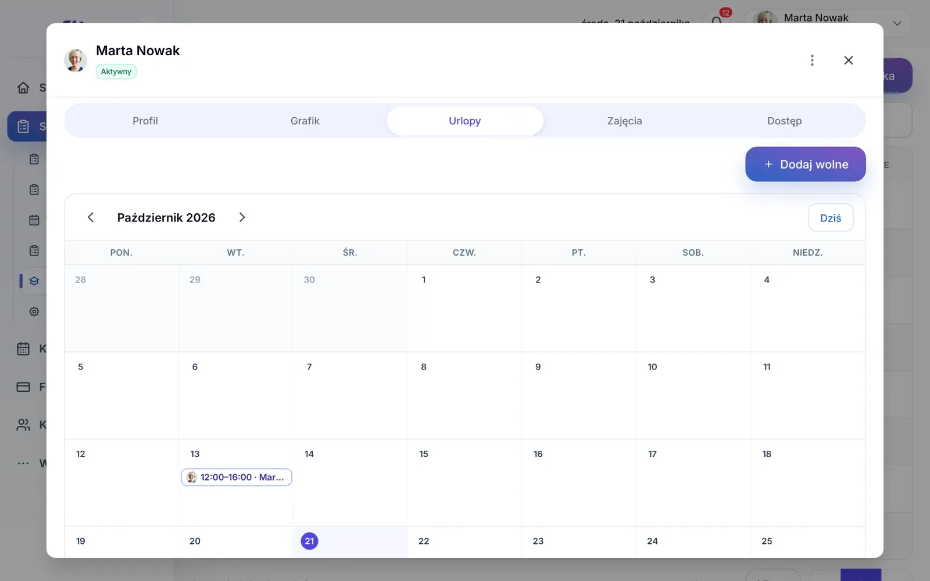
Task: Click the Dodaj wolne button
Action: (806, 164)
